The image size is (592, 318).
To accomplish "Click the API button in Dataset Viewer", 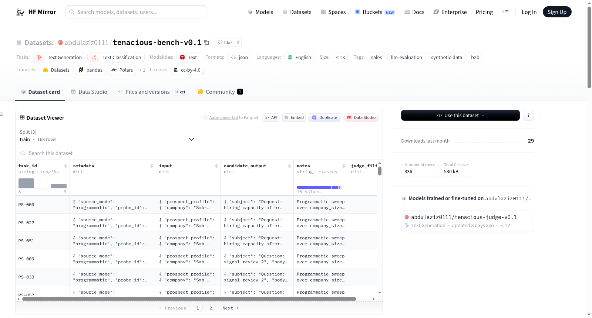I will [271, 117].
